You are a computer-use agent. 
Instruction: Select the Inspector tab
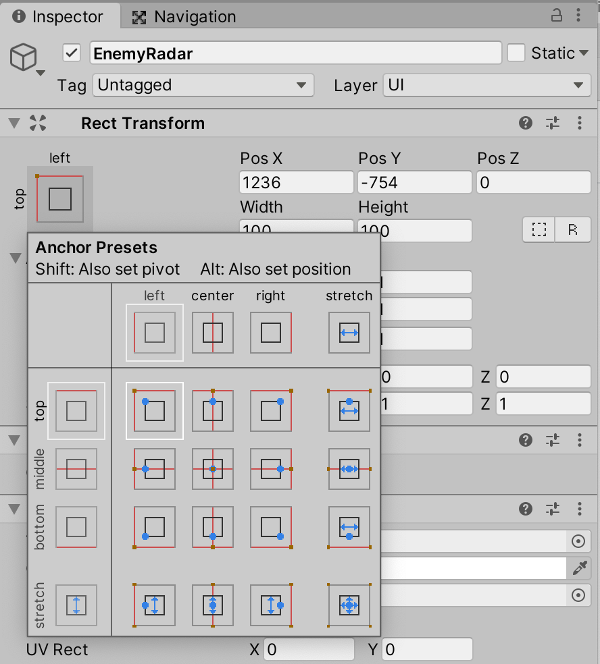pyautogui.click(x=61, y=17)
